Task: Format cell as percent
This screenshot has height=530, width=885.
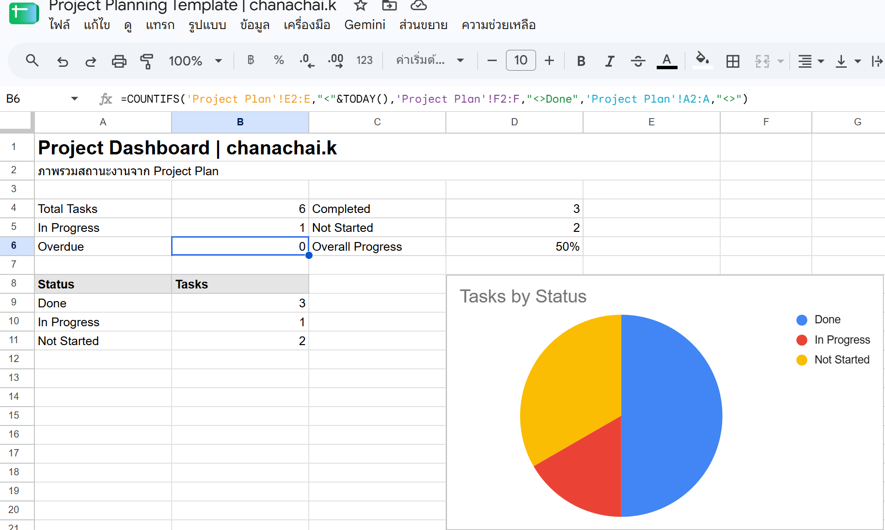Action: click(279, 61)
